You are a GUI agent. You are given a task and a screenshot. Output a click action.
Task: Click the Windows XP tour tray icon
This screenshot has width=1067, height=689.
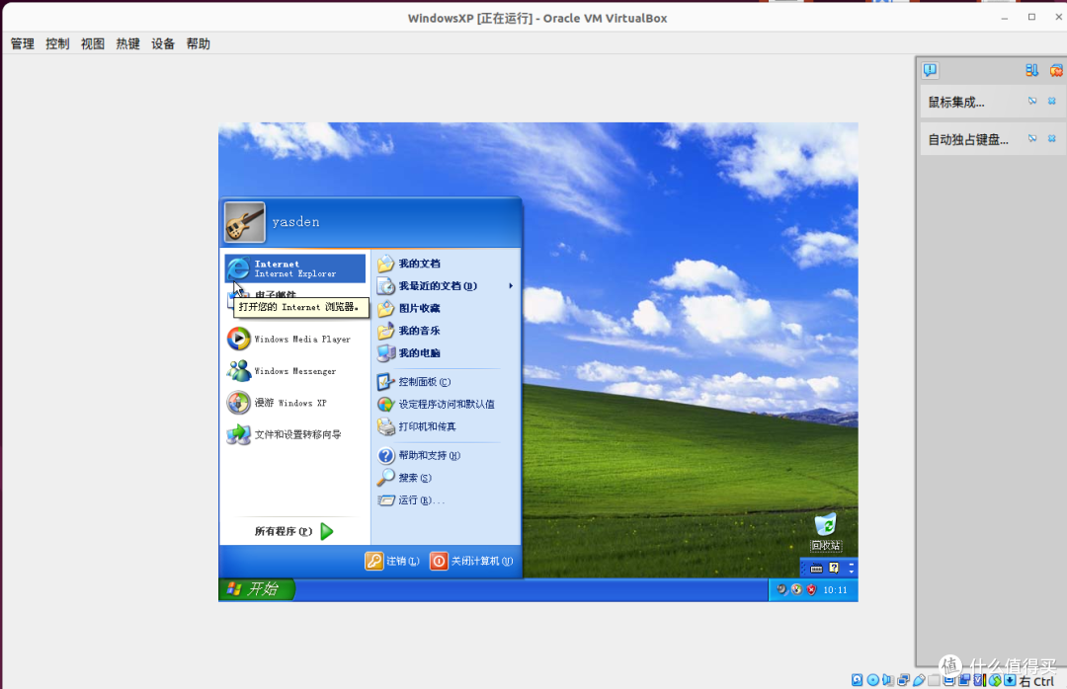[796, 589]
